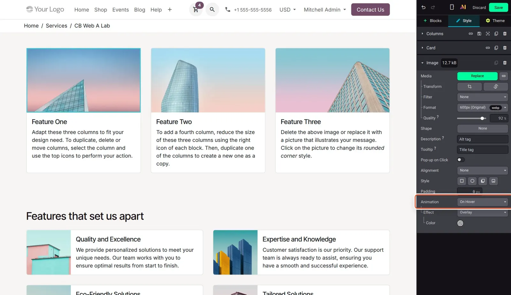The image size is (511, 295).
Task: Open the shopping cart icon
Action: point(195,10)
